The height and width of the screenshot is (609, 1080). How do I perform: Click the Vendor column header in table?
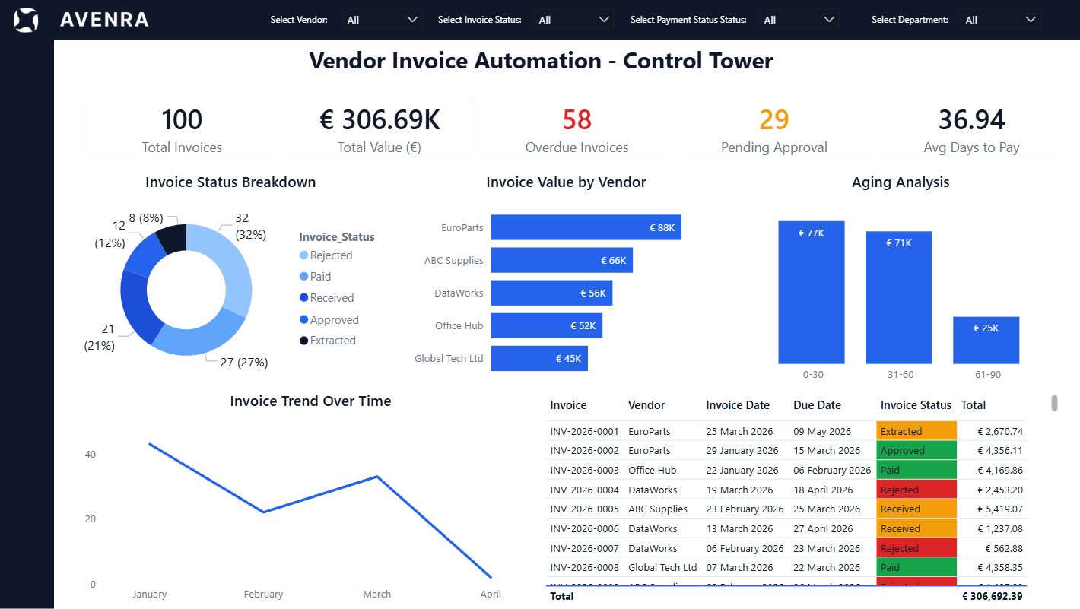click(x=646, y=405)
